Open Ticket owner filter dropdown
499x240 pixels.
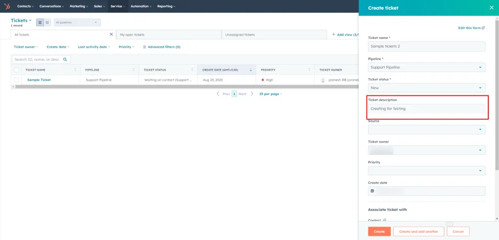coord(26,47)
